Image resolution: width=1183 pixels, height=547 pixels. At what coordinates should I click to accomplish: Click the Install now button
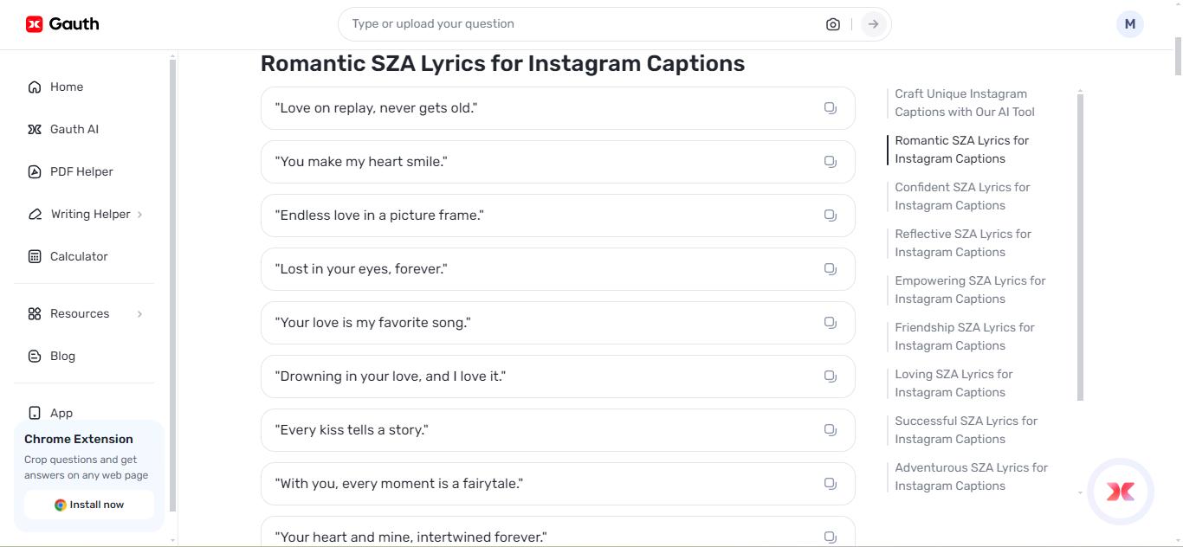tap(89, 505)
